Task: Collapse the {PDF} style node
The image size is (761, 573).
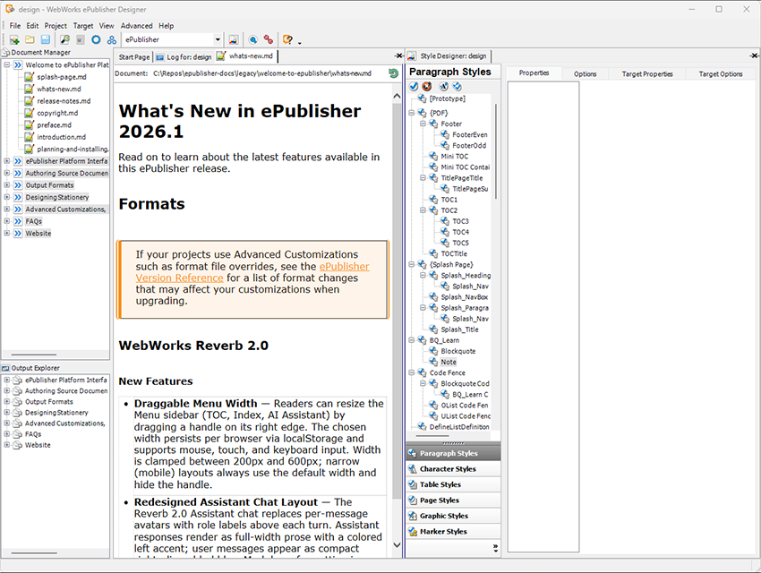Action: (x=412, y=113)
